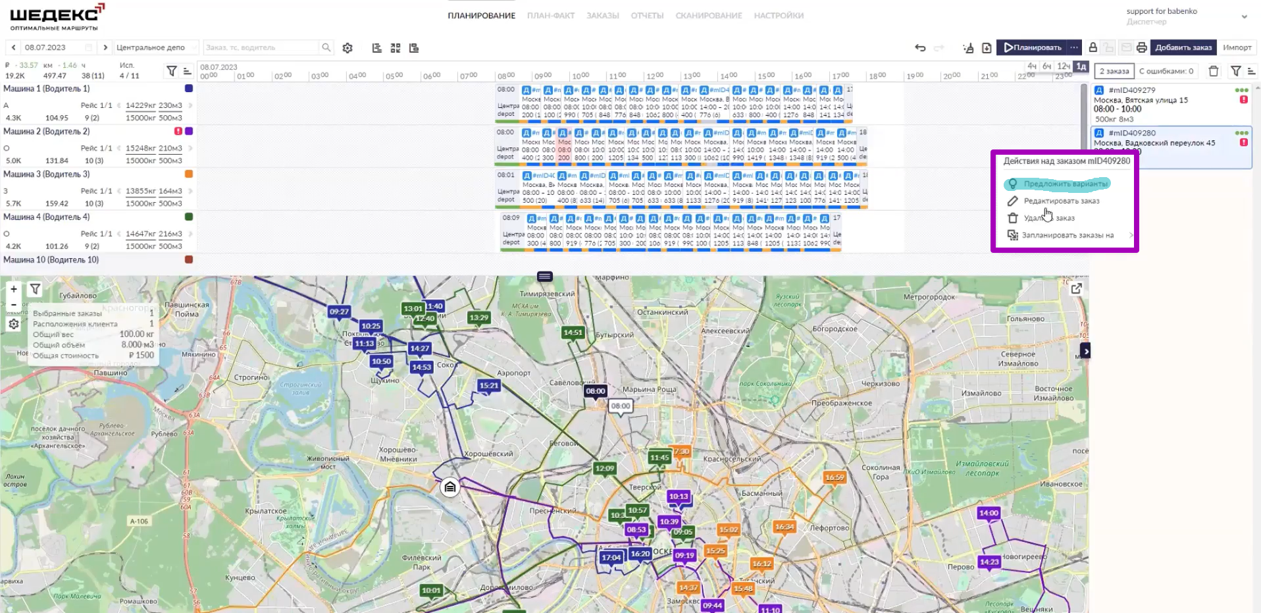Open vehicle list filter funnel icon
The width and height of the screenshot is (1261, 613).
coord(171,70)
